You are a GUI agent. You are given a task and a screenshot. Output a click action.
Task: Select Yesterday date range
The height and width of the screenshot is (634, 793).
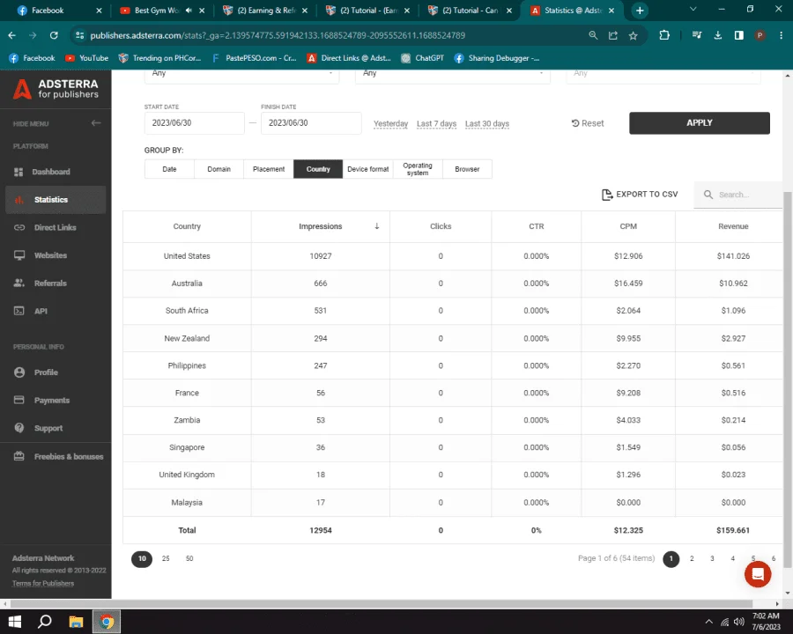tap(390, 124)
